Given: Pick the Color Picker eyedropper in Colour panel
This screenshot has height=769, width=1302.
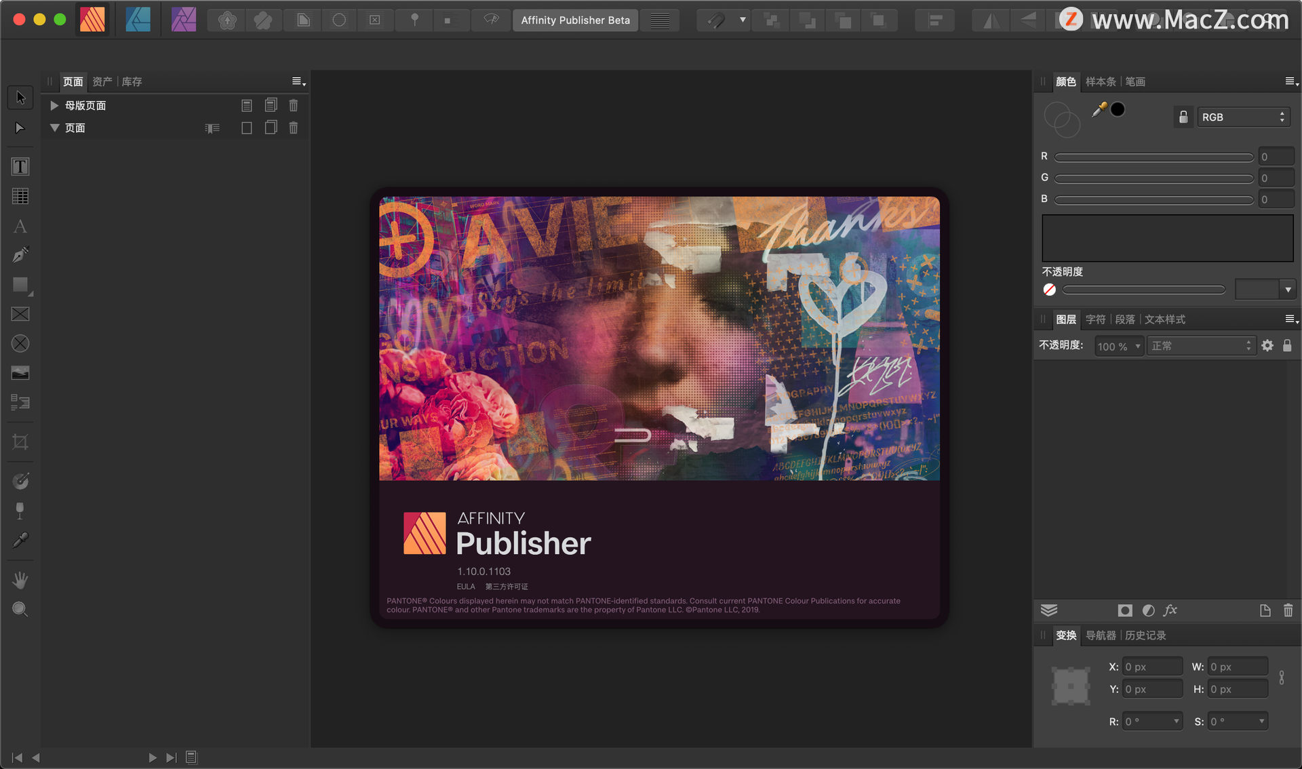Looking at the screenshot, I should coord(1099,109).
